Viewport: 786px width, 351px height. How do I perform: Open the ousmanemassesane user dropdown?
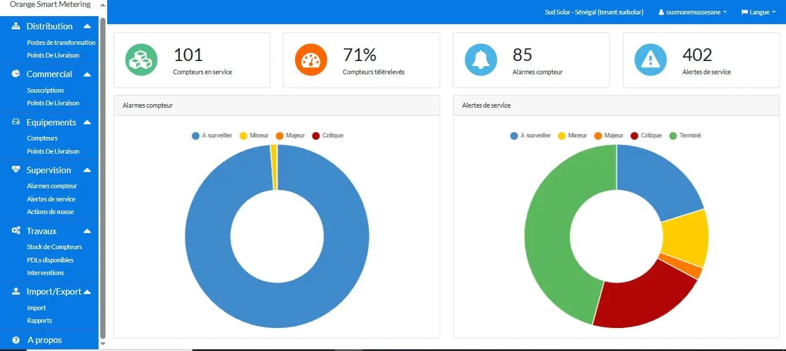pos(693,12)
